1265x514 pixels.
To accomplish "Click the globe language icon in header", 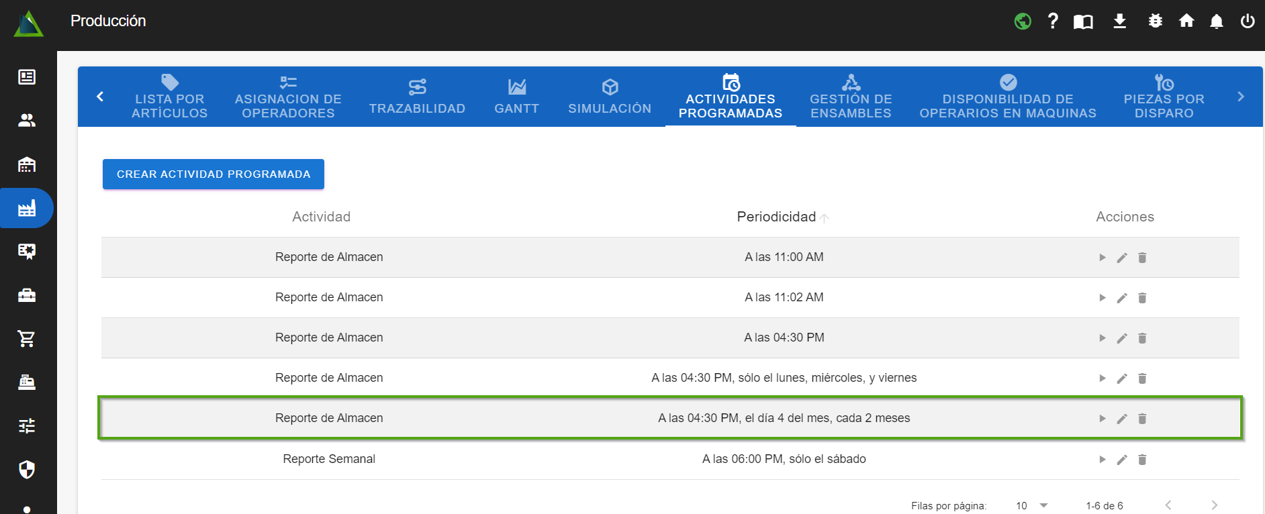I will 1023,21.
